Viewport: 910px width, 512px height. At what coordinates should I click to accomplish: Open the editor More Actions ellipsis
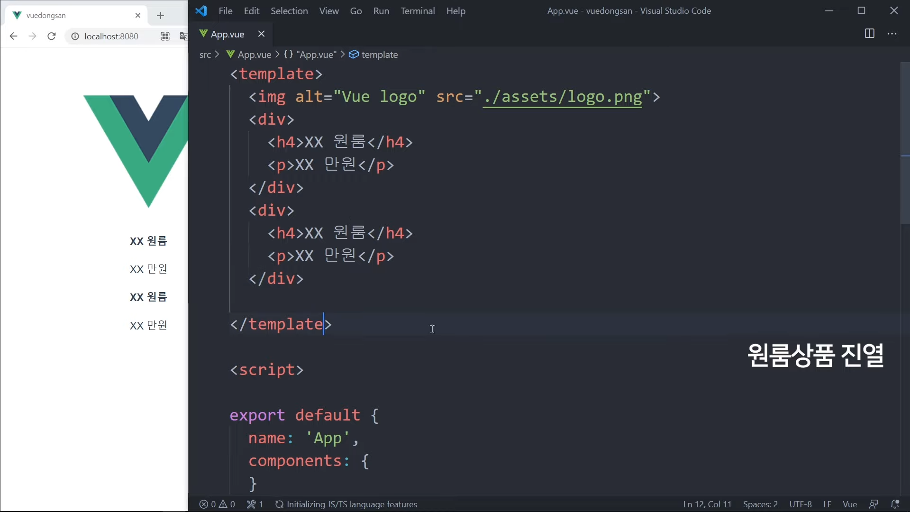(x=892, y=34)
